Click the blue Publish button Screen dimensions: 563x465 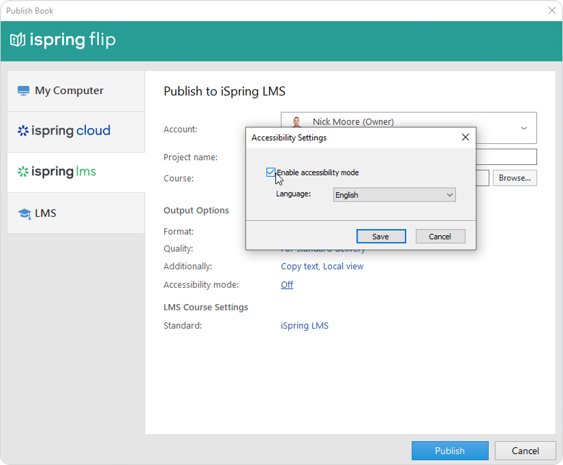tap(450, 451)
